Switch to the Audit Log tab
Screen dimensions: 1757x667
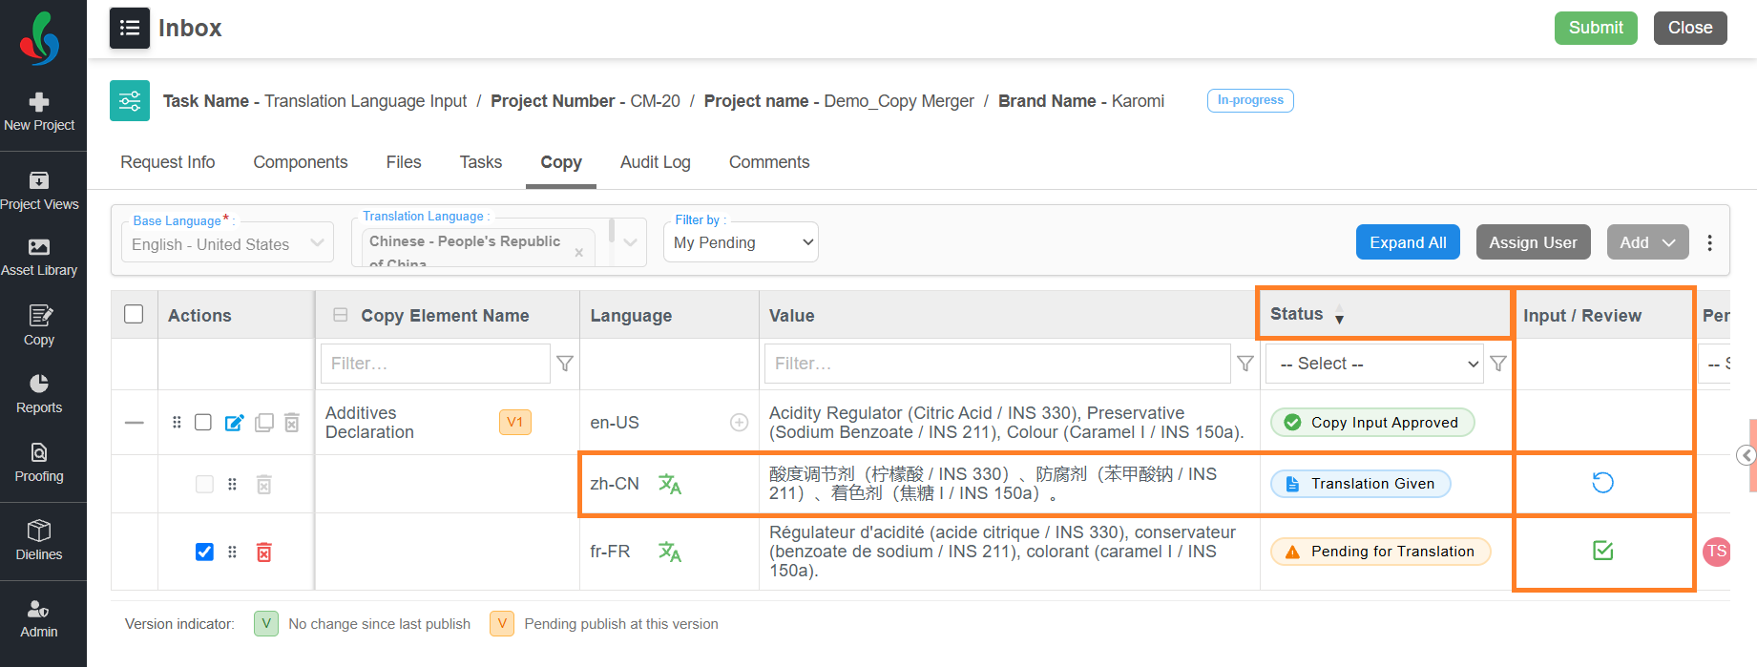click(x=656, y=162)
